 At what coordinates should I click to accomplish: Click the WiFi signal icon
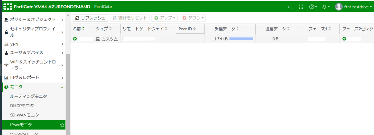(6, 65)
